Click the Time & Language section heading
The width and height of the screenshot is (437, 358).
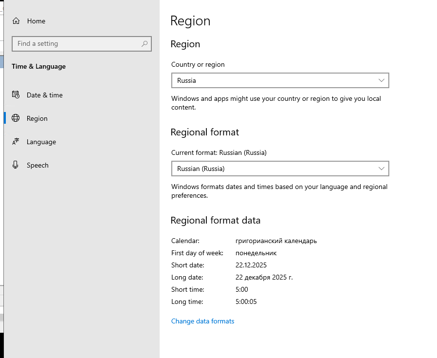(x=38, y=66)
